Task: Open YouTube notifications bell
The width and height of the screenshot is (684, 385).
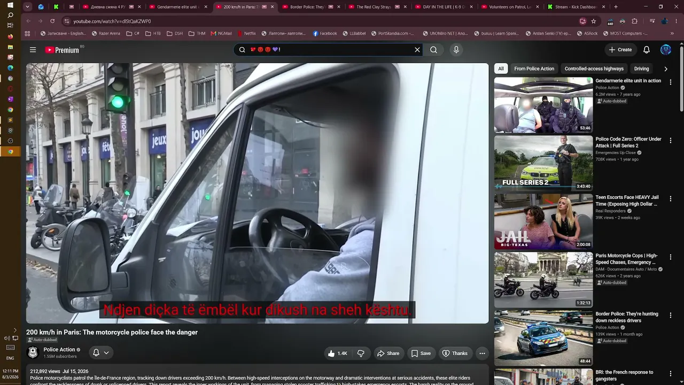Action: click(647, 50)
